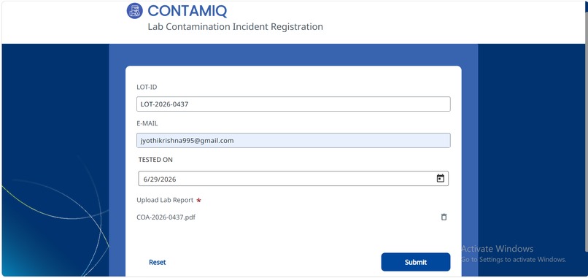
Task: Click the E-MAIL field label
Action: [x=147, y=123]
